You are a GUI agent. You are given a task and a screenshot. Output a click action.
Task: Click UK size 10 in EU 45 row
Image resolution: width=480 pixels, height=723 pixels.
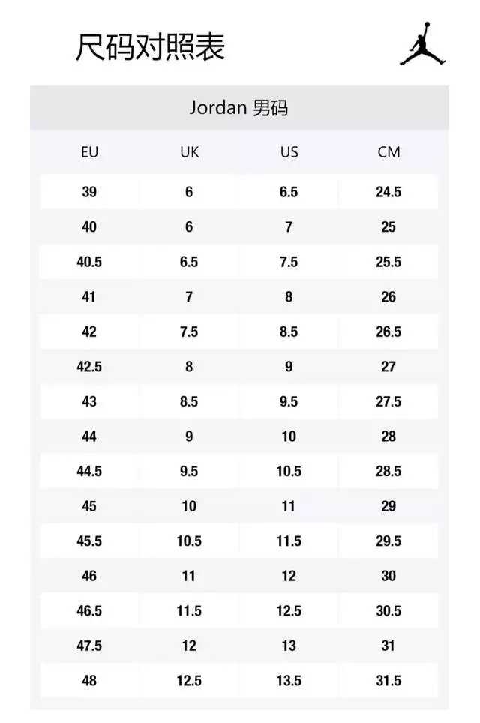point(189,506)
